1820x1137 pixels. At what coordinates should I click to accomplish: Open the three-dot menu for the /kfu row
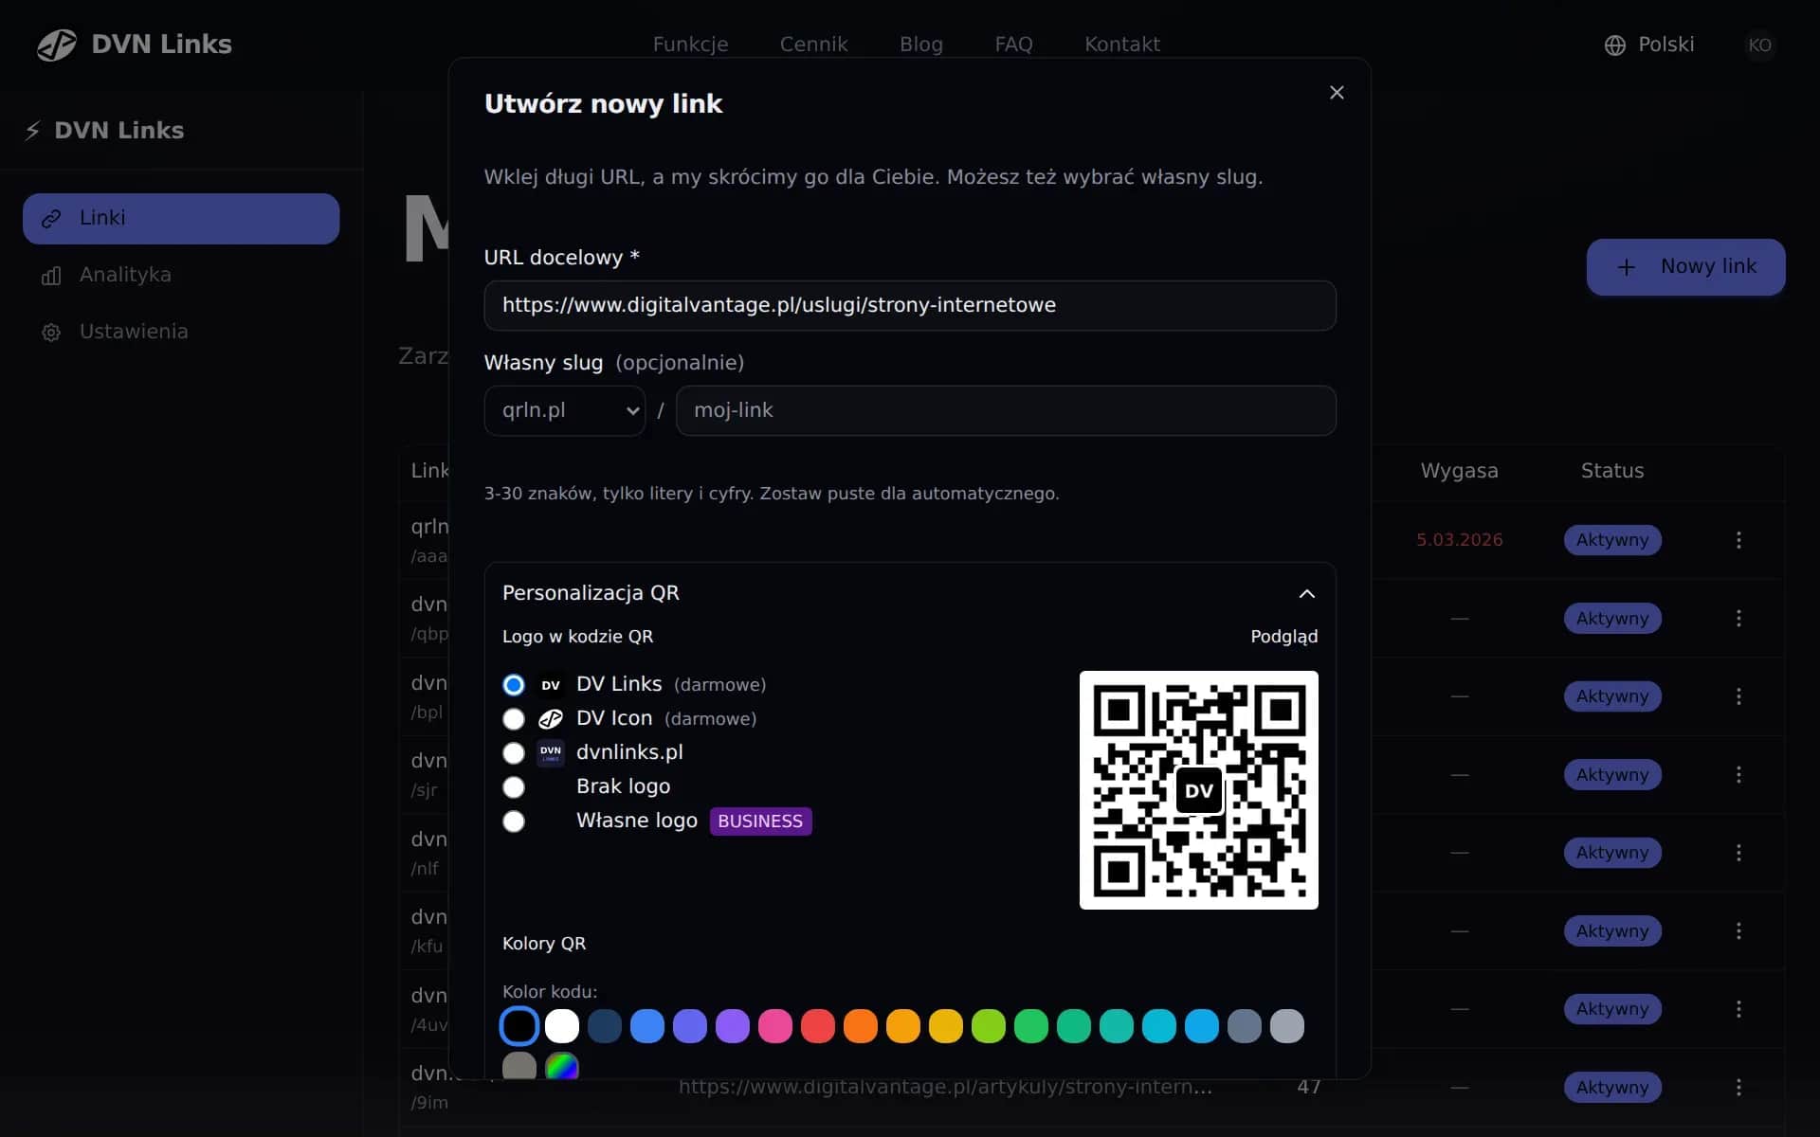click(1738, 931)
